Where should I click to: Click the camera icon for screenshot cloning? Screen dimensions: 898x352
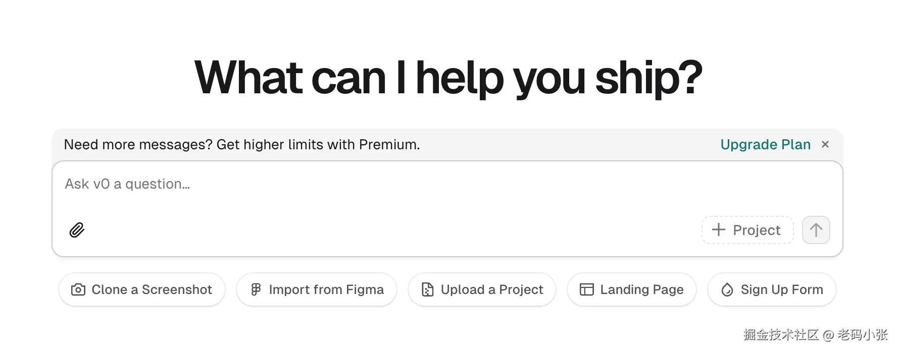click(78, 289)
